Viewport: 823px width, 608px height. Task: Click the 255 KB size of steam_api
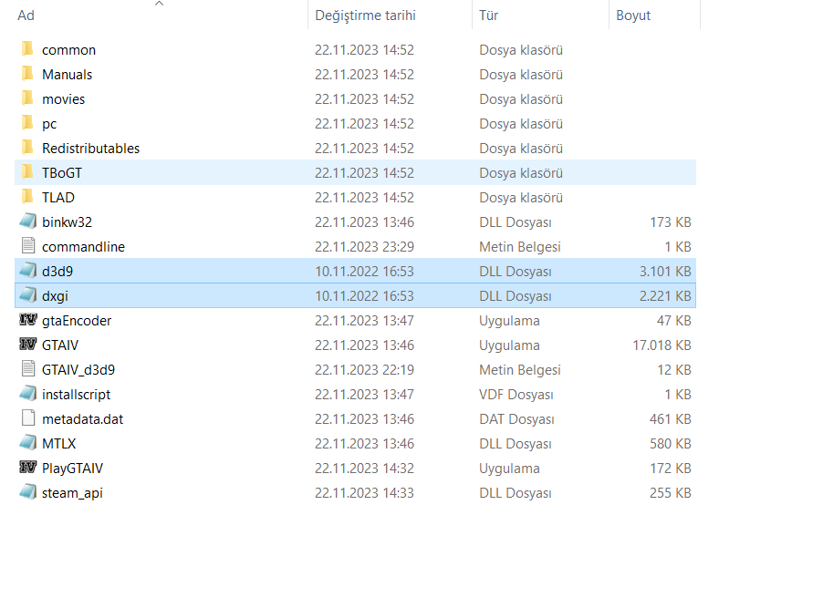pos(671,493)
